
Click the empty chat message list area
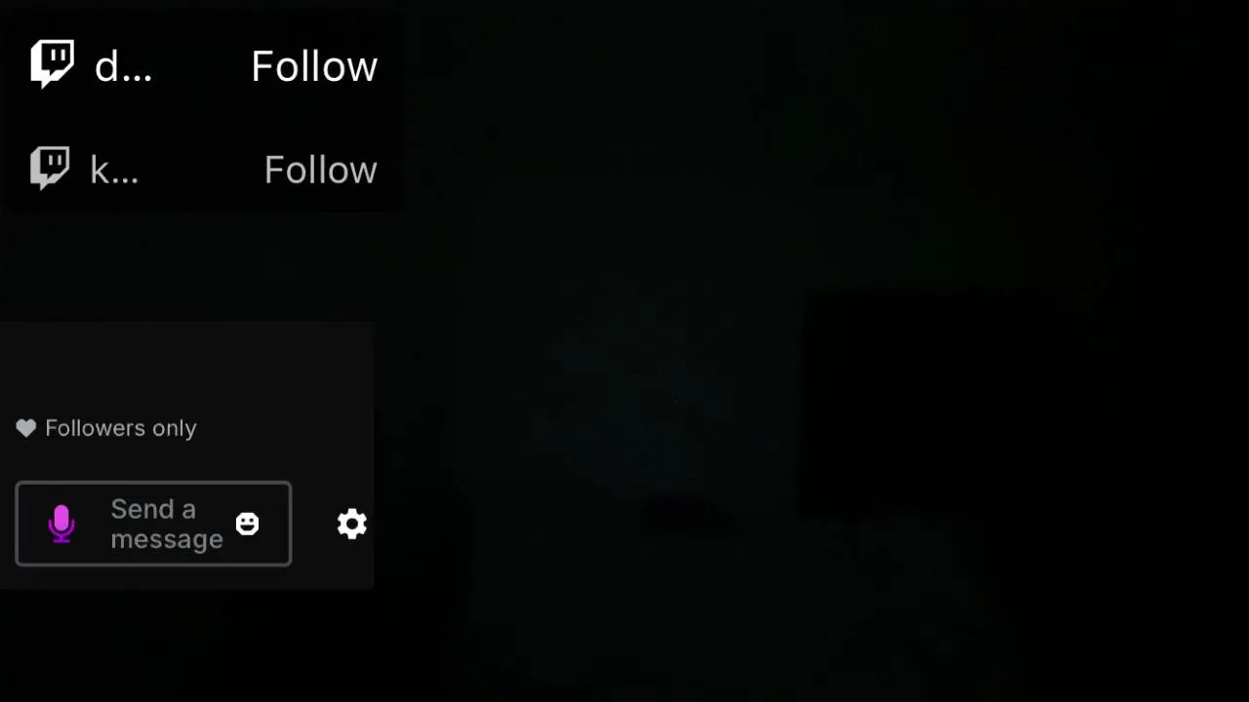point(186,366)
